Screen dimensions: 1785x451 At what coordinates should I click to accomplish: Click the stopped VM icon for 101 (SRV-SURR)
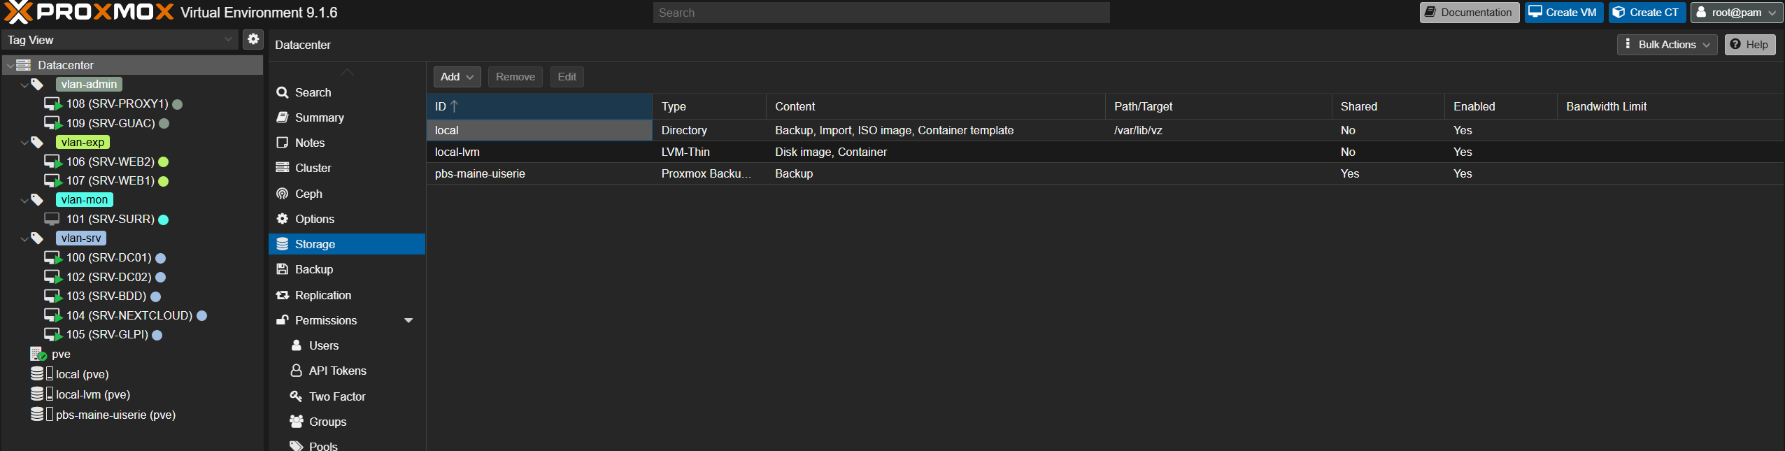pyautogui.click(x=52, y=219)
